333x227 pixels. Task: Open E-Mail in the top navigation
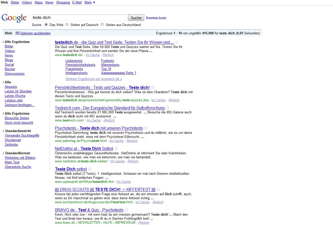pyautogui.click(x=77, y=2)
